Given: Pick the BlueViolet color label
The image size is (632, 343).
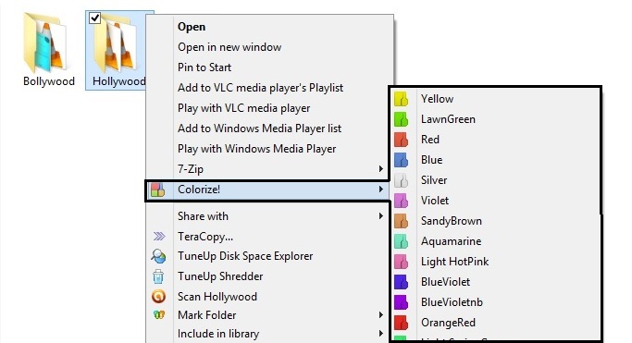Looking at the screenshot, I should [445, 282].
